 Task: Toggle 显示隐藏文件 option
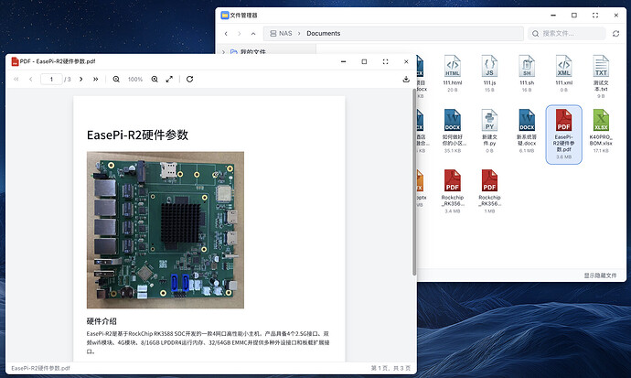click(x=602, y=275)
